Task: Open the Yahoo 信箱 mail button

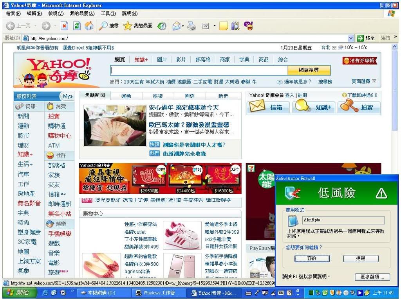Action: (268, 107)
